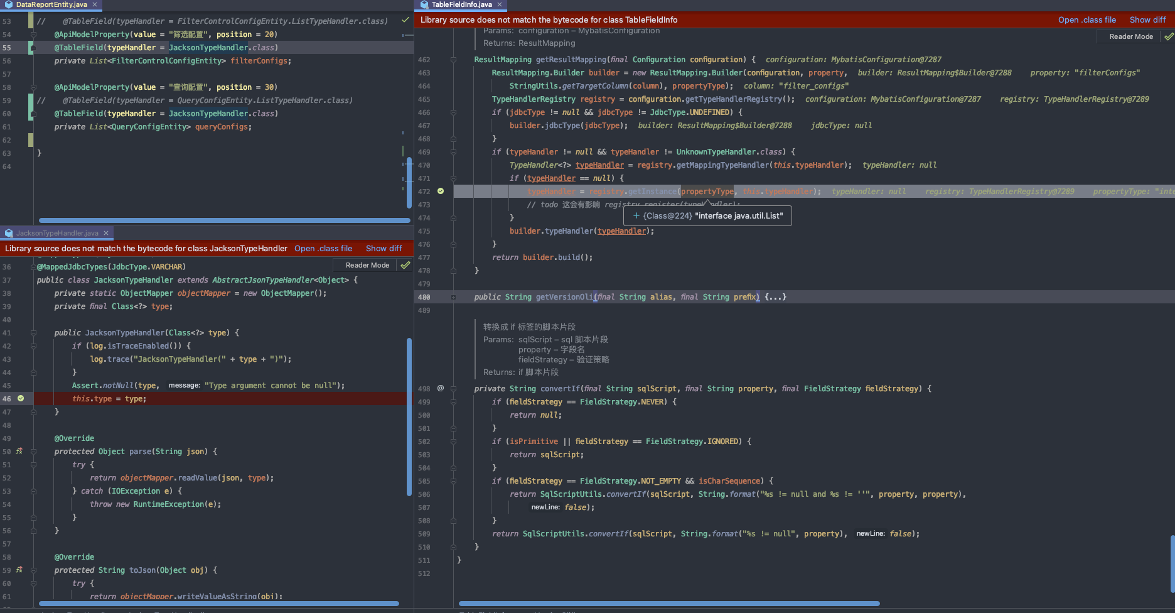Remove the breakpoint on line 46
The width and height of the screenshot is (1175, 613).
(x=21, y=398)
